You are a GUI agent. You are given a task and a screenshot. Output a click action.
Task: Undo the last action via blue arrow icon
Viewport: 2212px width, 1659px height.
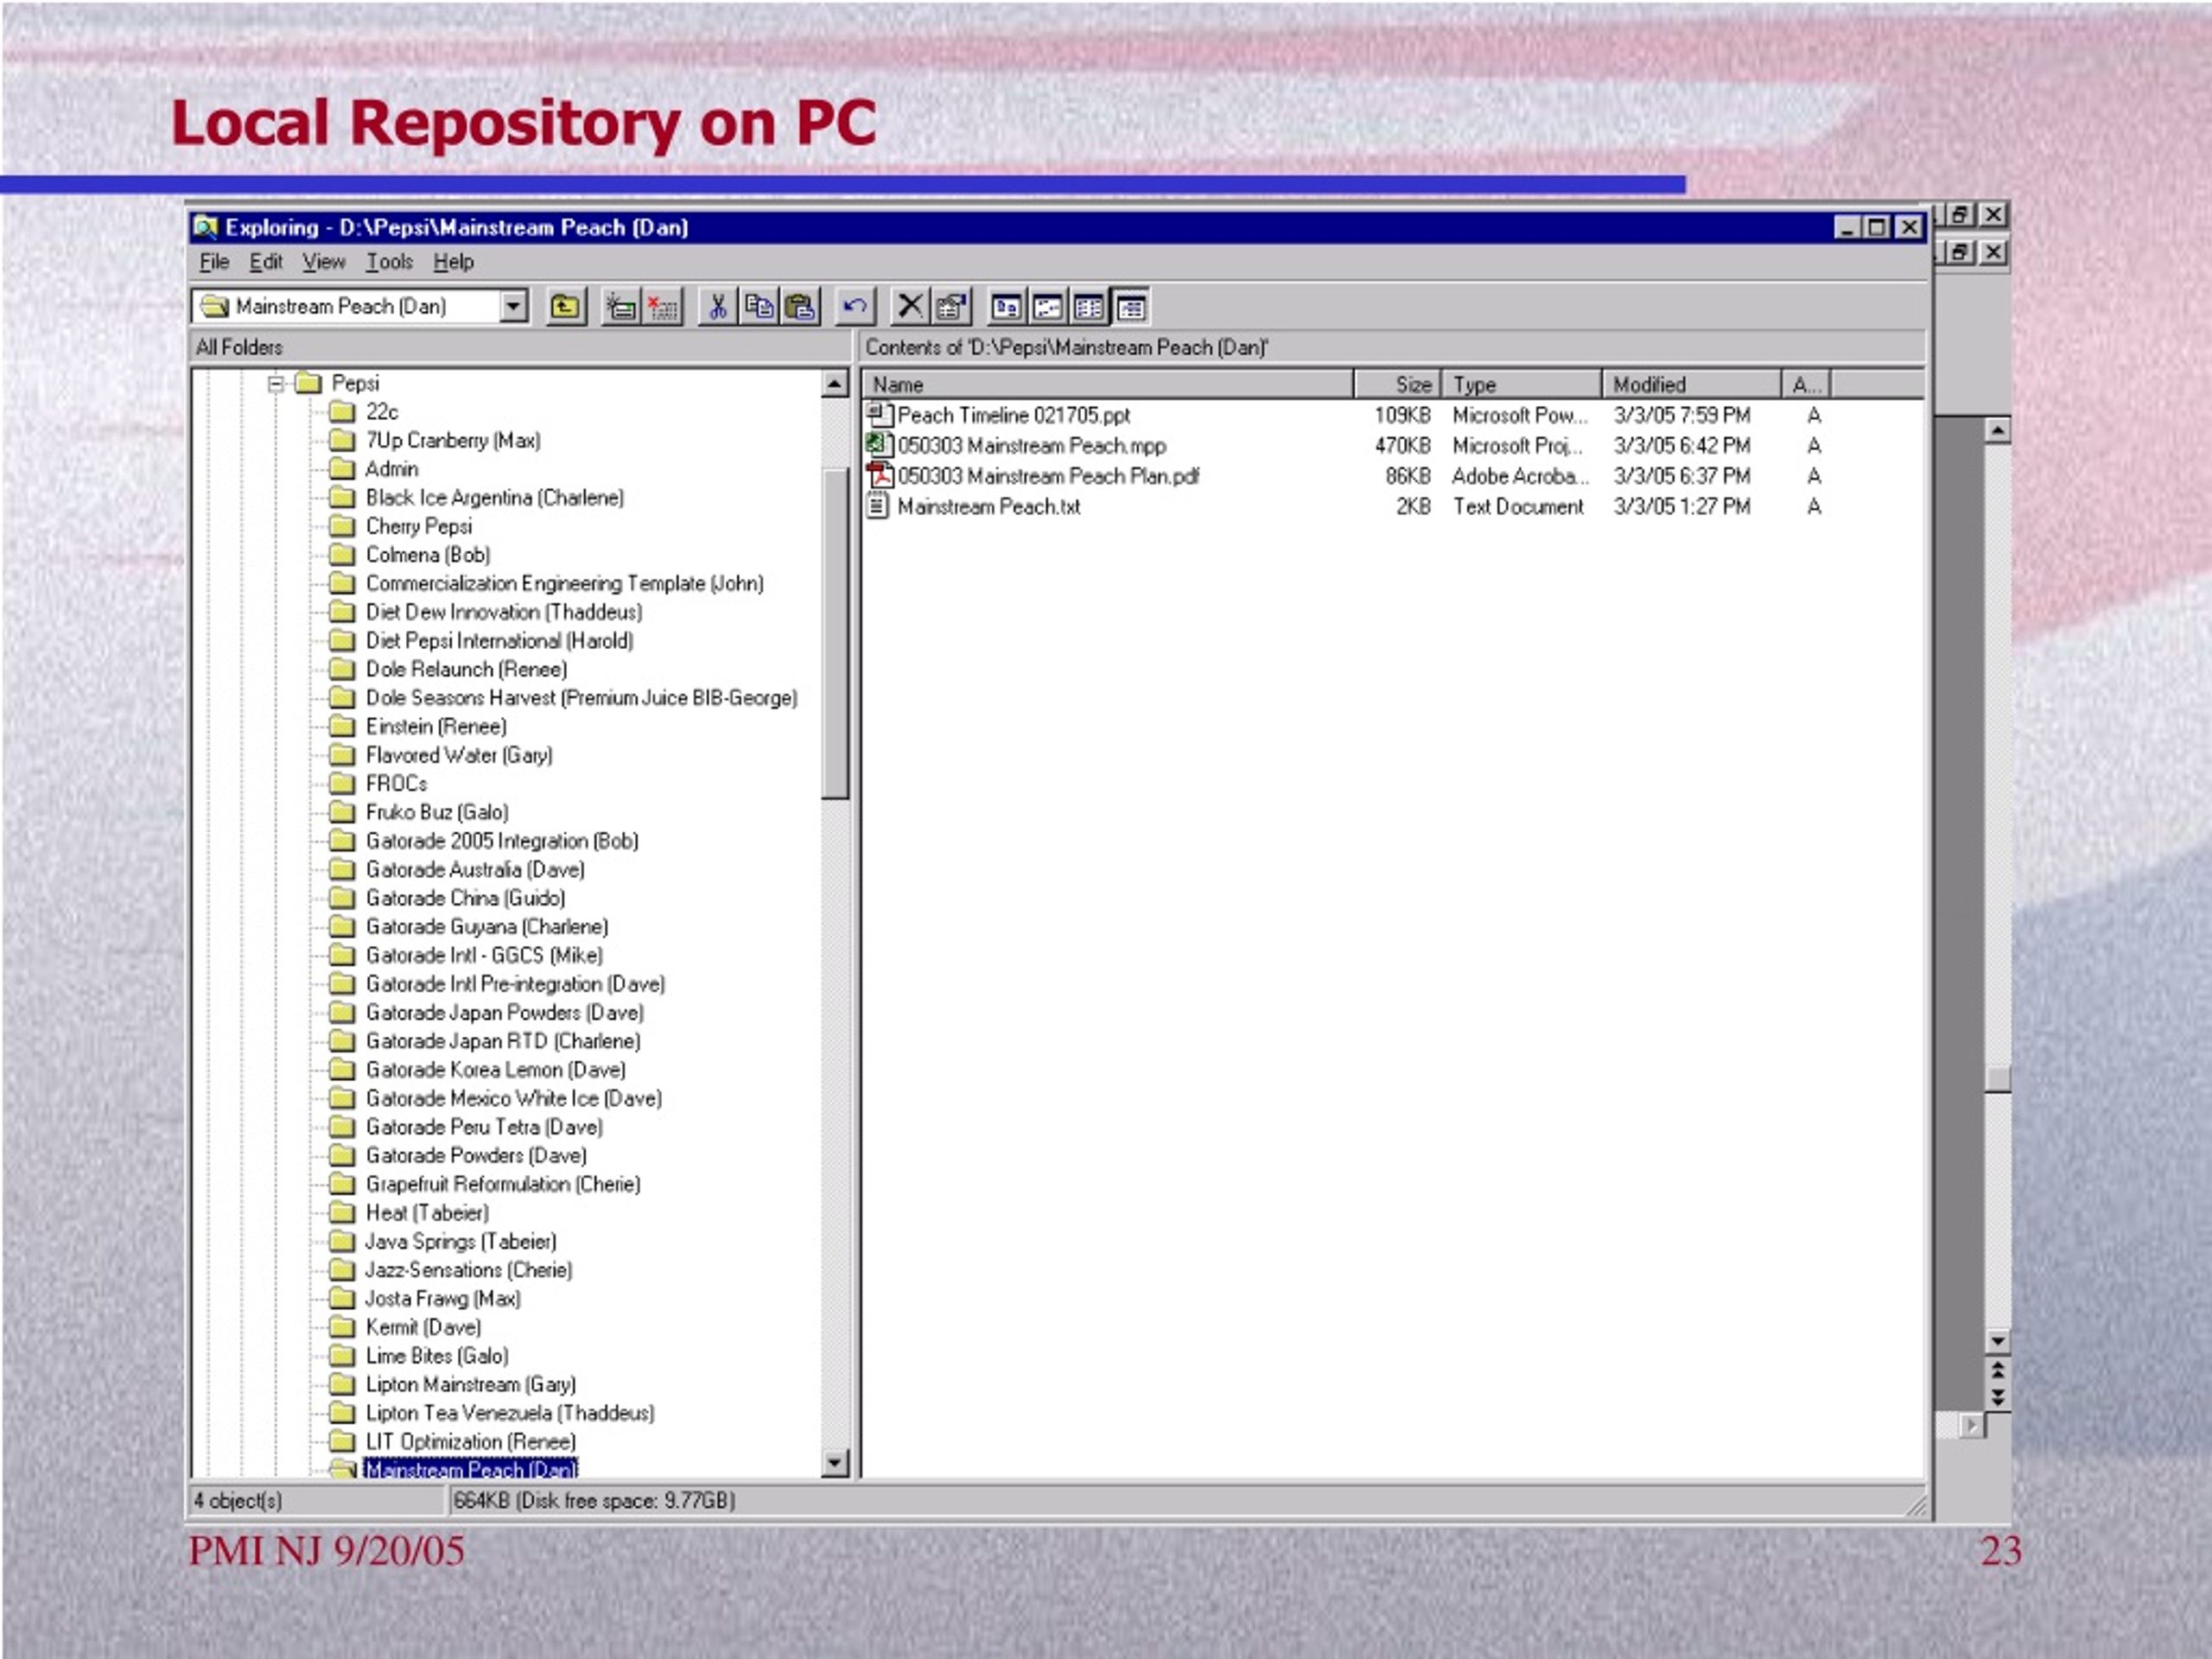(855, 307)
